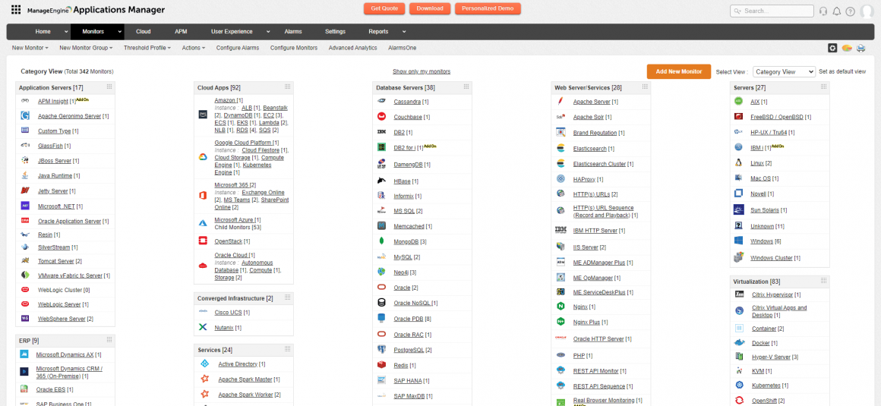Expand the New Monitor dropdown
This screenshot has width=881, height=406.
pos(30,48)
